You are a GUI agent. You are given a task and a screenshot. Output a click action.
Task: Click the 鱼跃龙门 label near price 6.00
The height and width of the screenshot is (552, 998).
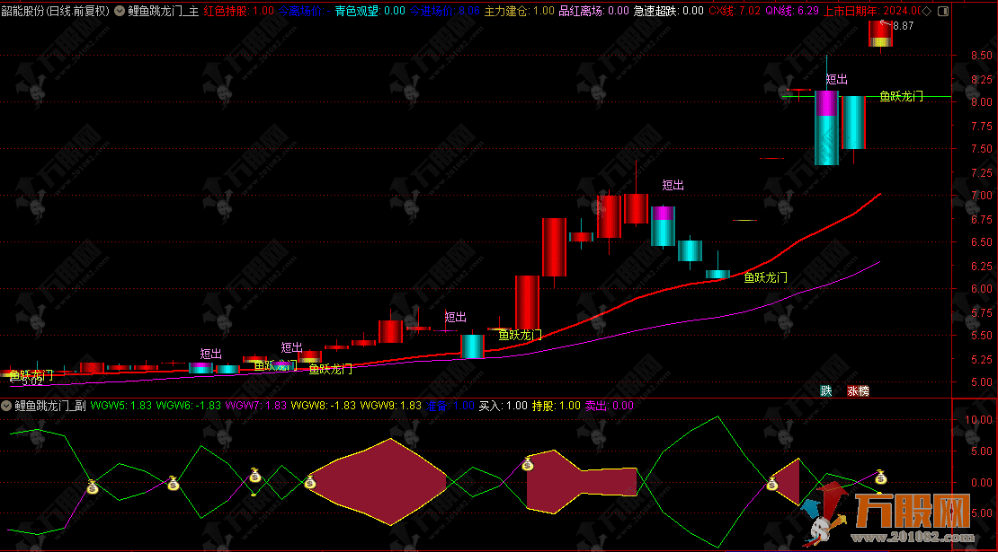(x=765, y=277)
